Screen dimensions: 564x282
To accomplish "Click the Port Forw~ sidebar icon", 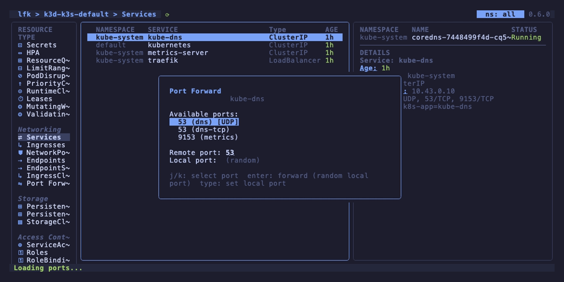I will (20, 183).
